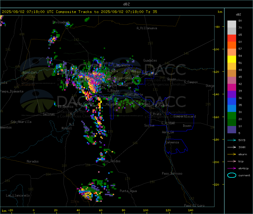Click the Paso_El_Loro map label
The width and height of the screenshot is (253, 214).
[x=194, y=206]
